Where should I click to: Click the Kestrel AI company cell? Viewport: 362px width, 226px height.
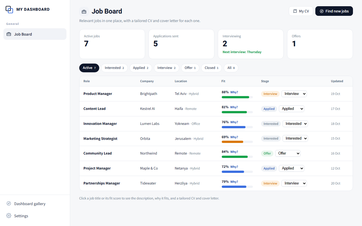[x=148, y=109]
